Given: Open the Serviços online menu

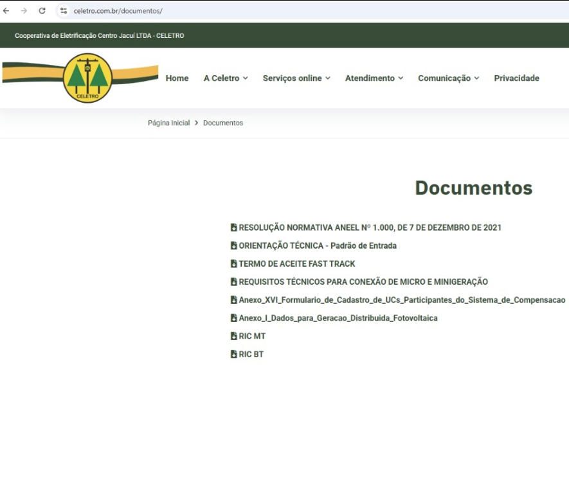Looking at the screenshot, I should click(292, 78).
